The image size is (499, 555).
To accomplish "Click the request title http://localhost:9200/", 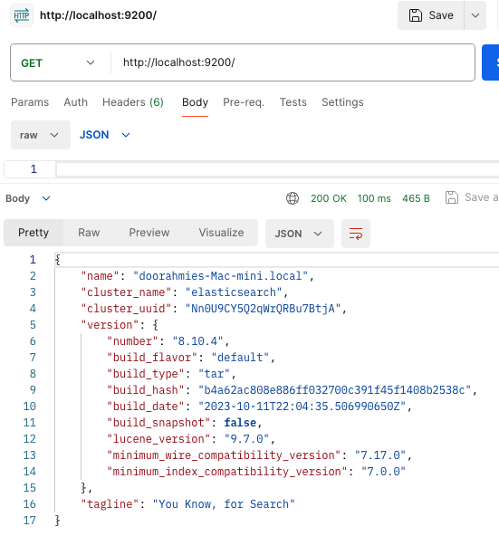I will (98, 15).
